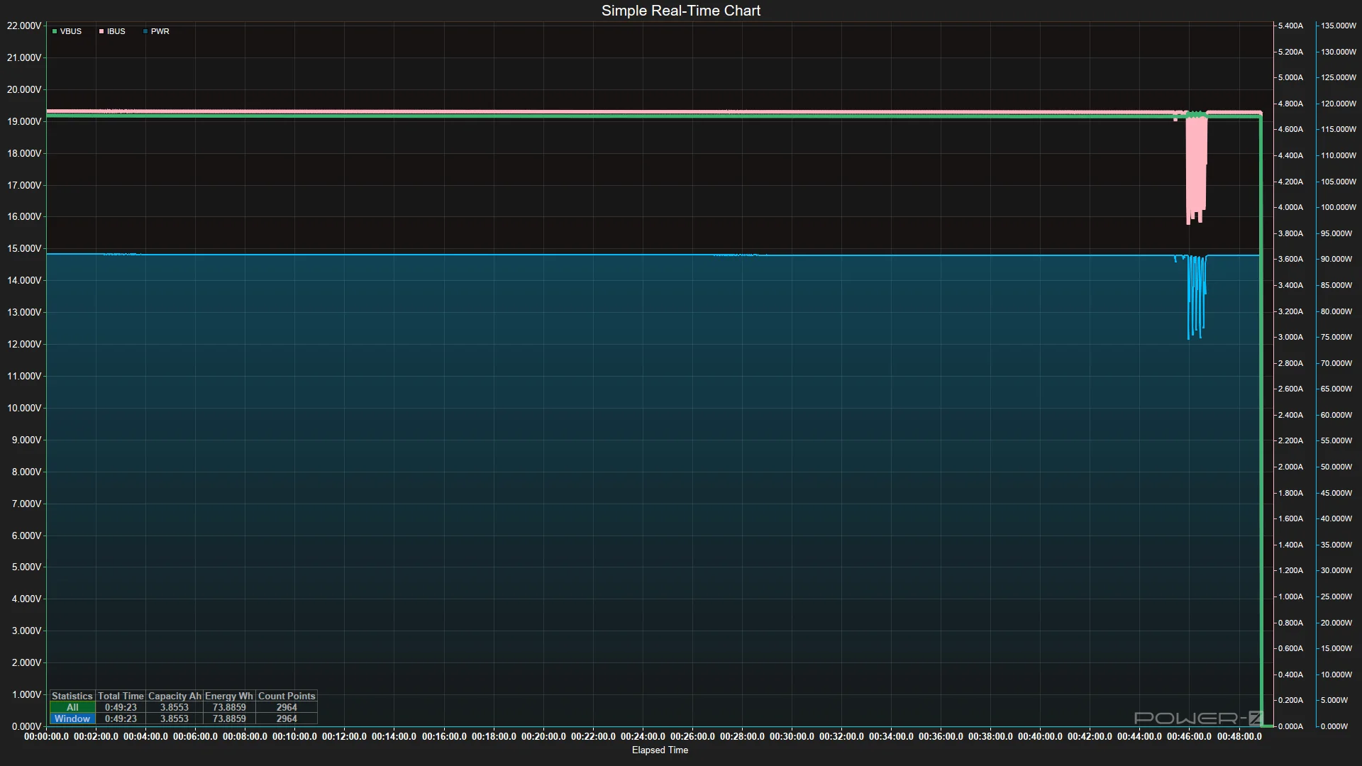This screenshot has height=766, width=1362.
Task: Click the 15.000V voltage axis label
Action: [24, 248]
